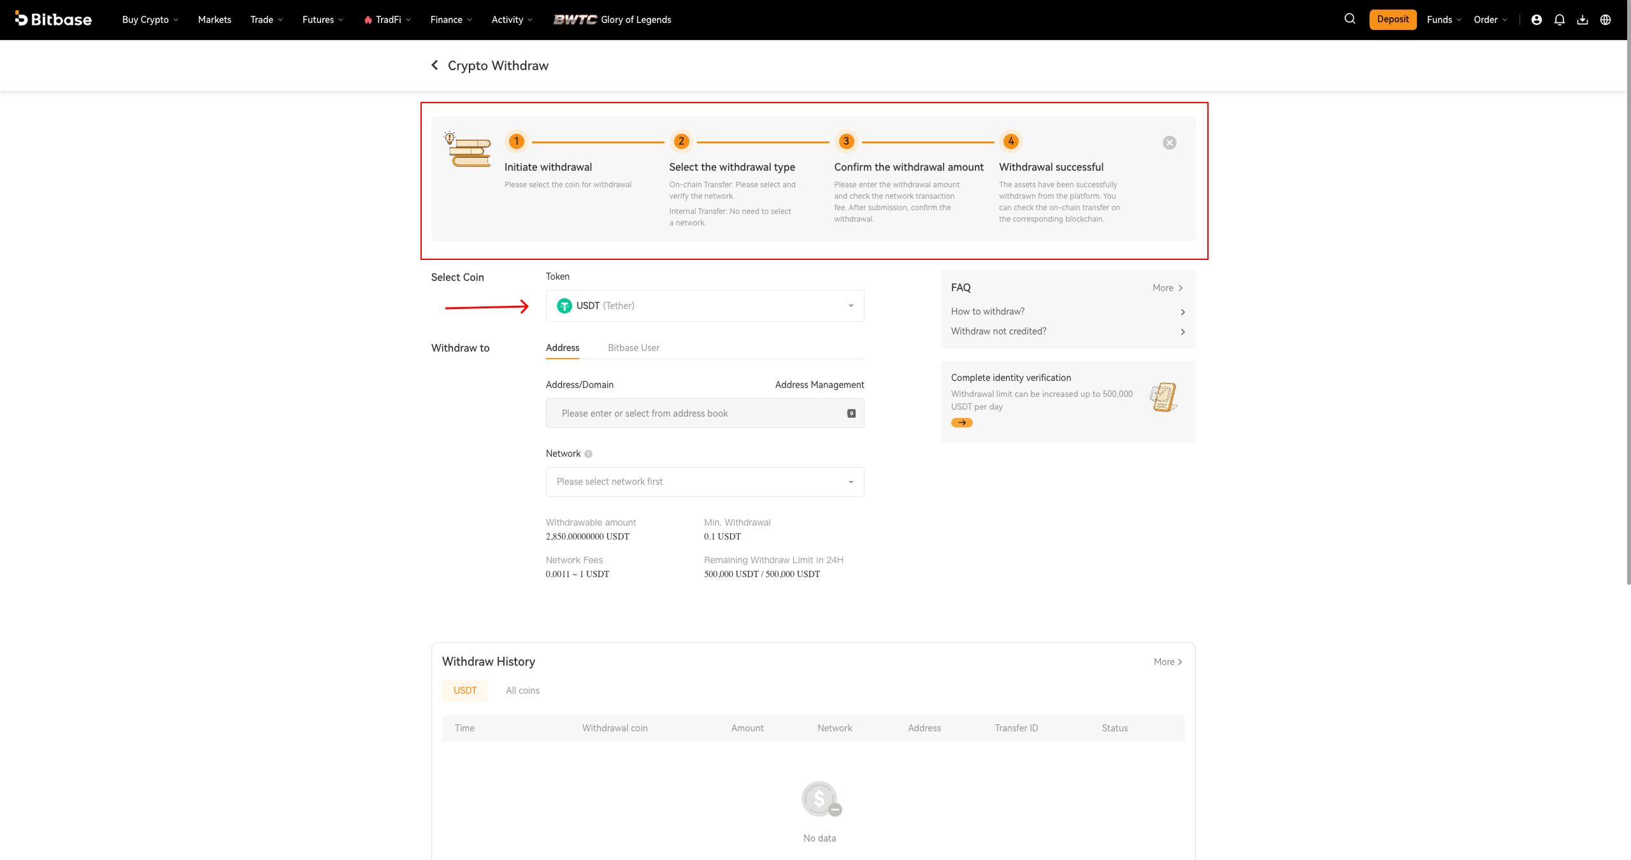Select the Address tab
This screenshot has height=860, width=1631.
[x=563, y=348]
